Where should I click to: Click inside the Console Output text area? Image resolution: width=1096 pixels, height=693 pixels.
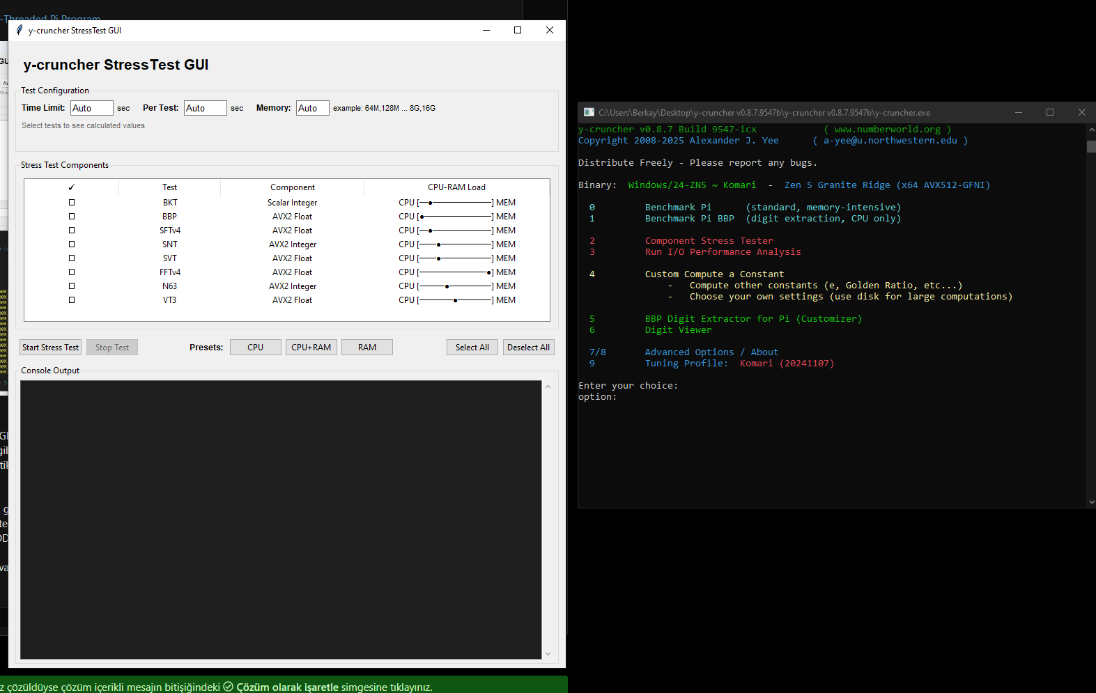pyautogui.click(x=281, y=520)
